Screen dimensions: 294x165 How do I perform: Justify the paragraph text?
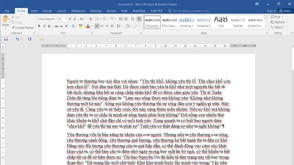pos(112,26)
